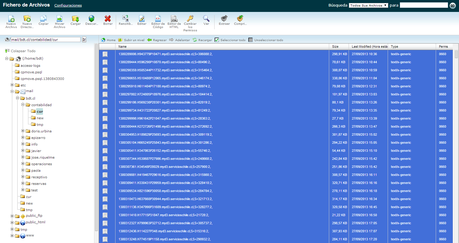
Task: Click the red Borrar delete icon
Action: (108, 19)
